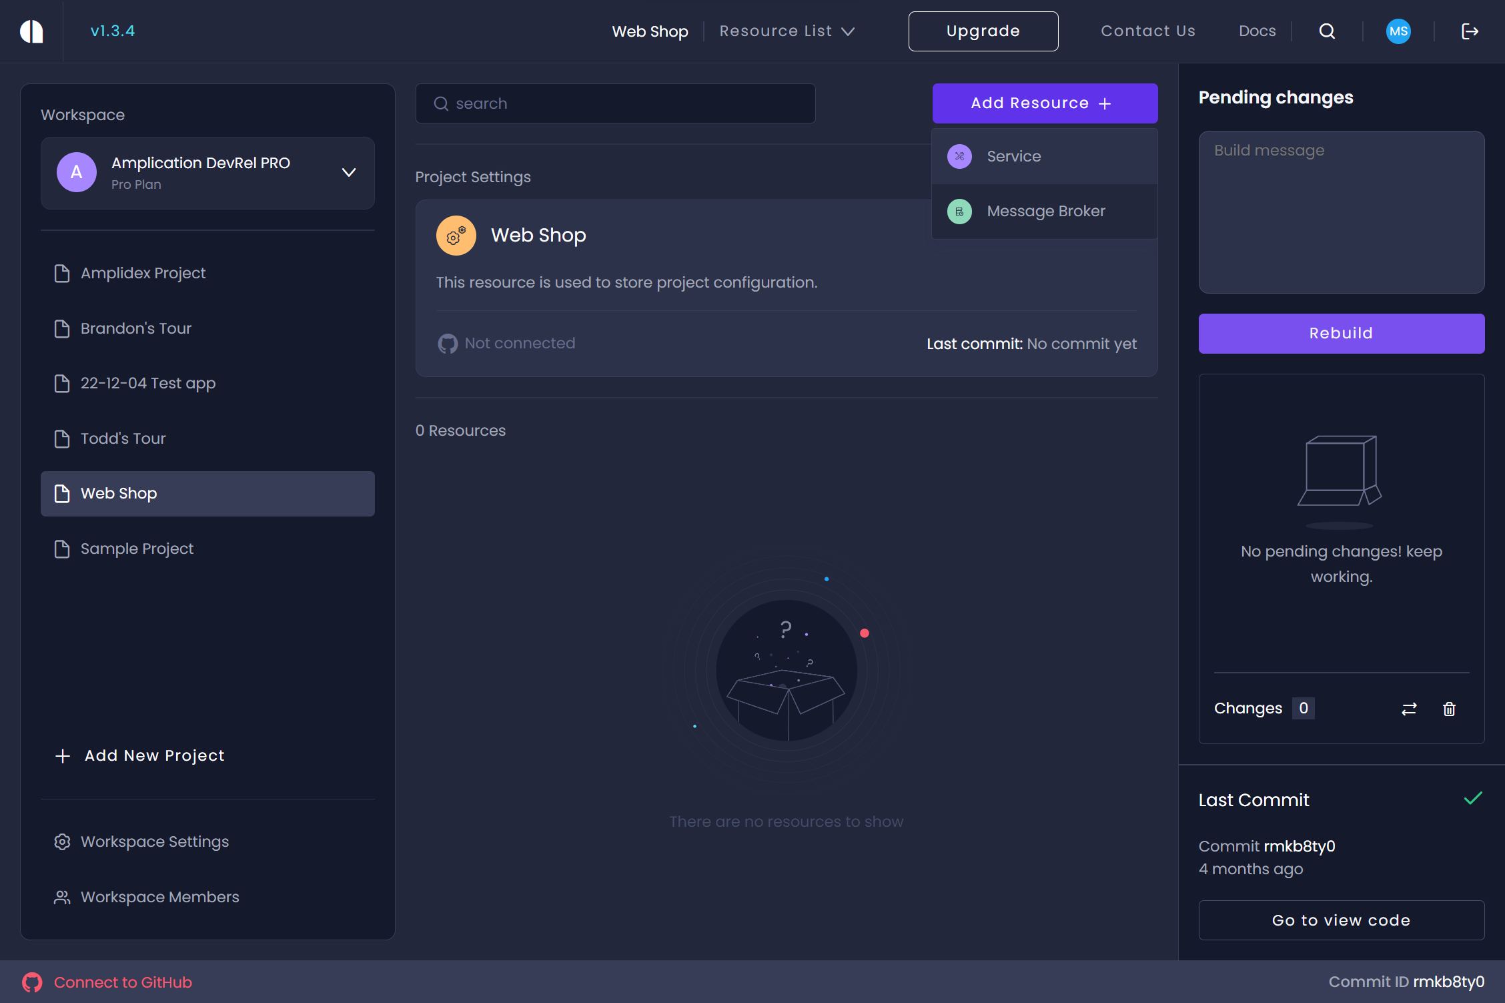
Task: Open Contact Us in top navigation
Action: pos(1148,31)
